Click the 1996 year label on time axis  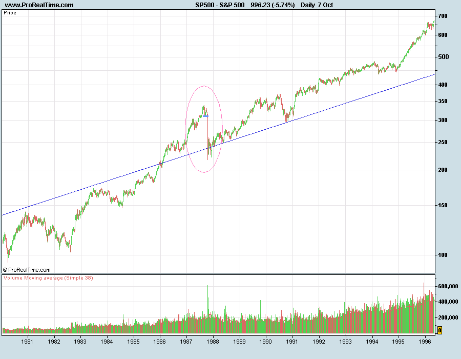(x=425, y=342)
